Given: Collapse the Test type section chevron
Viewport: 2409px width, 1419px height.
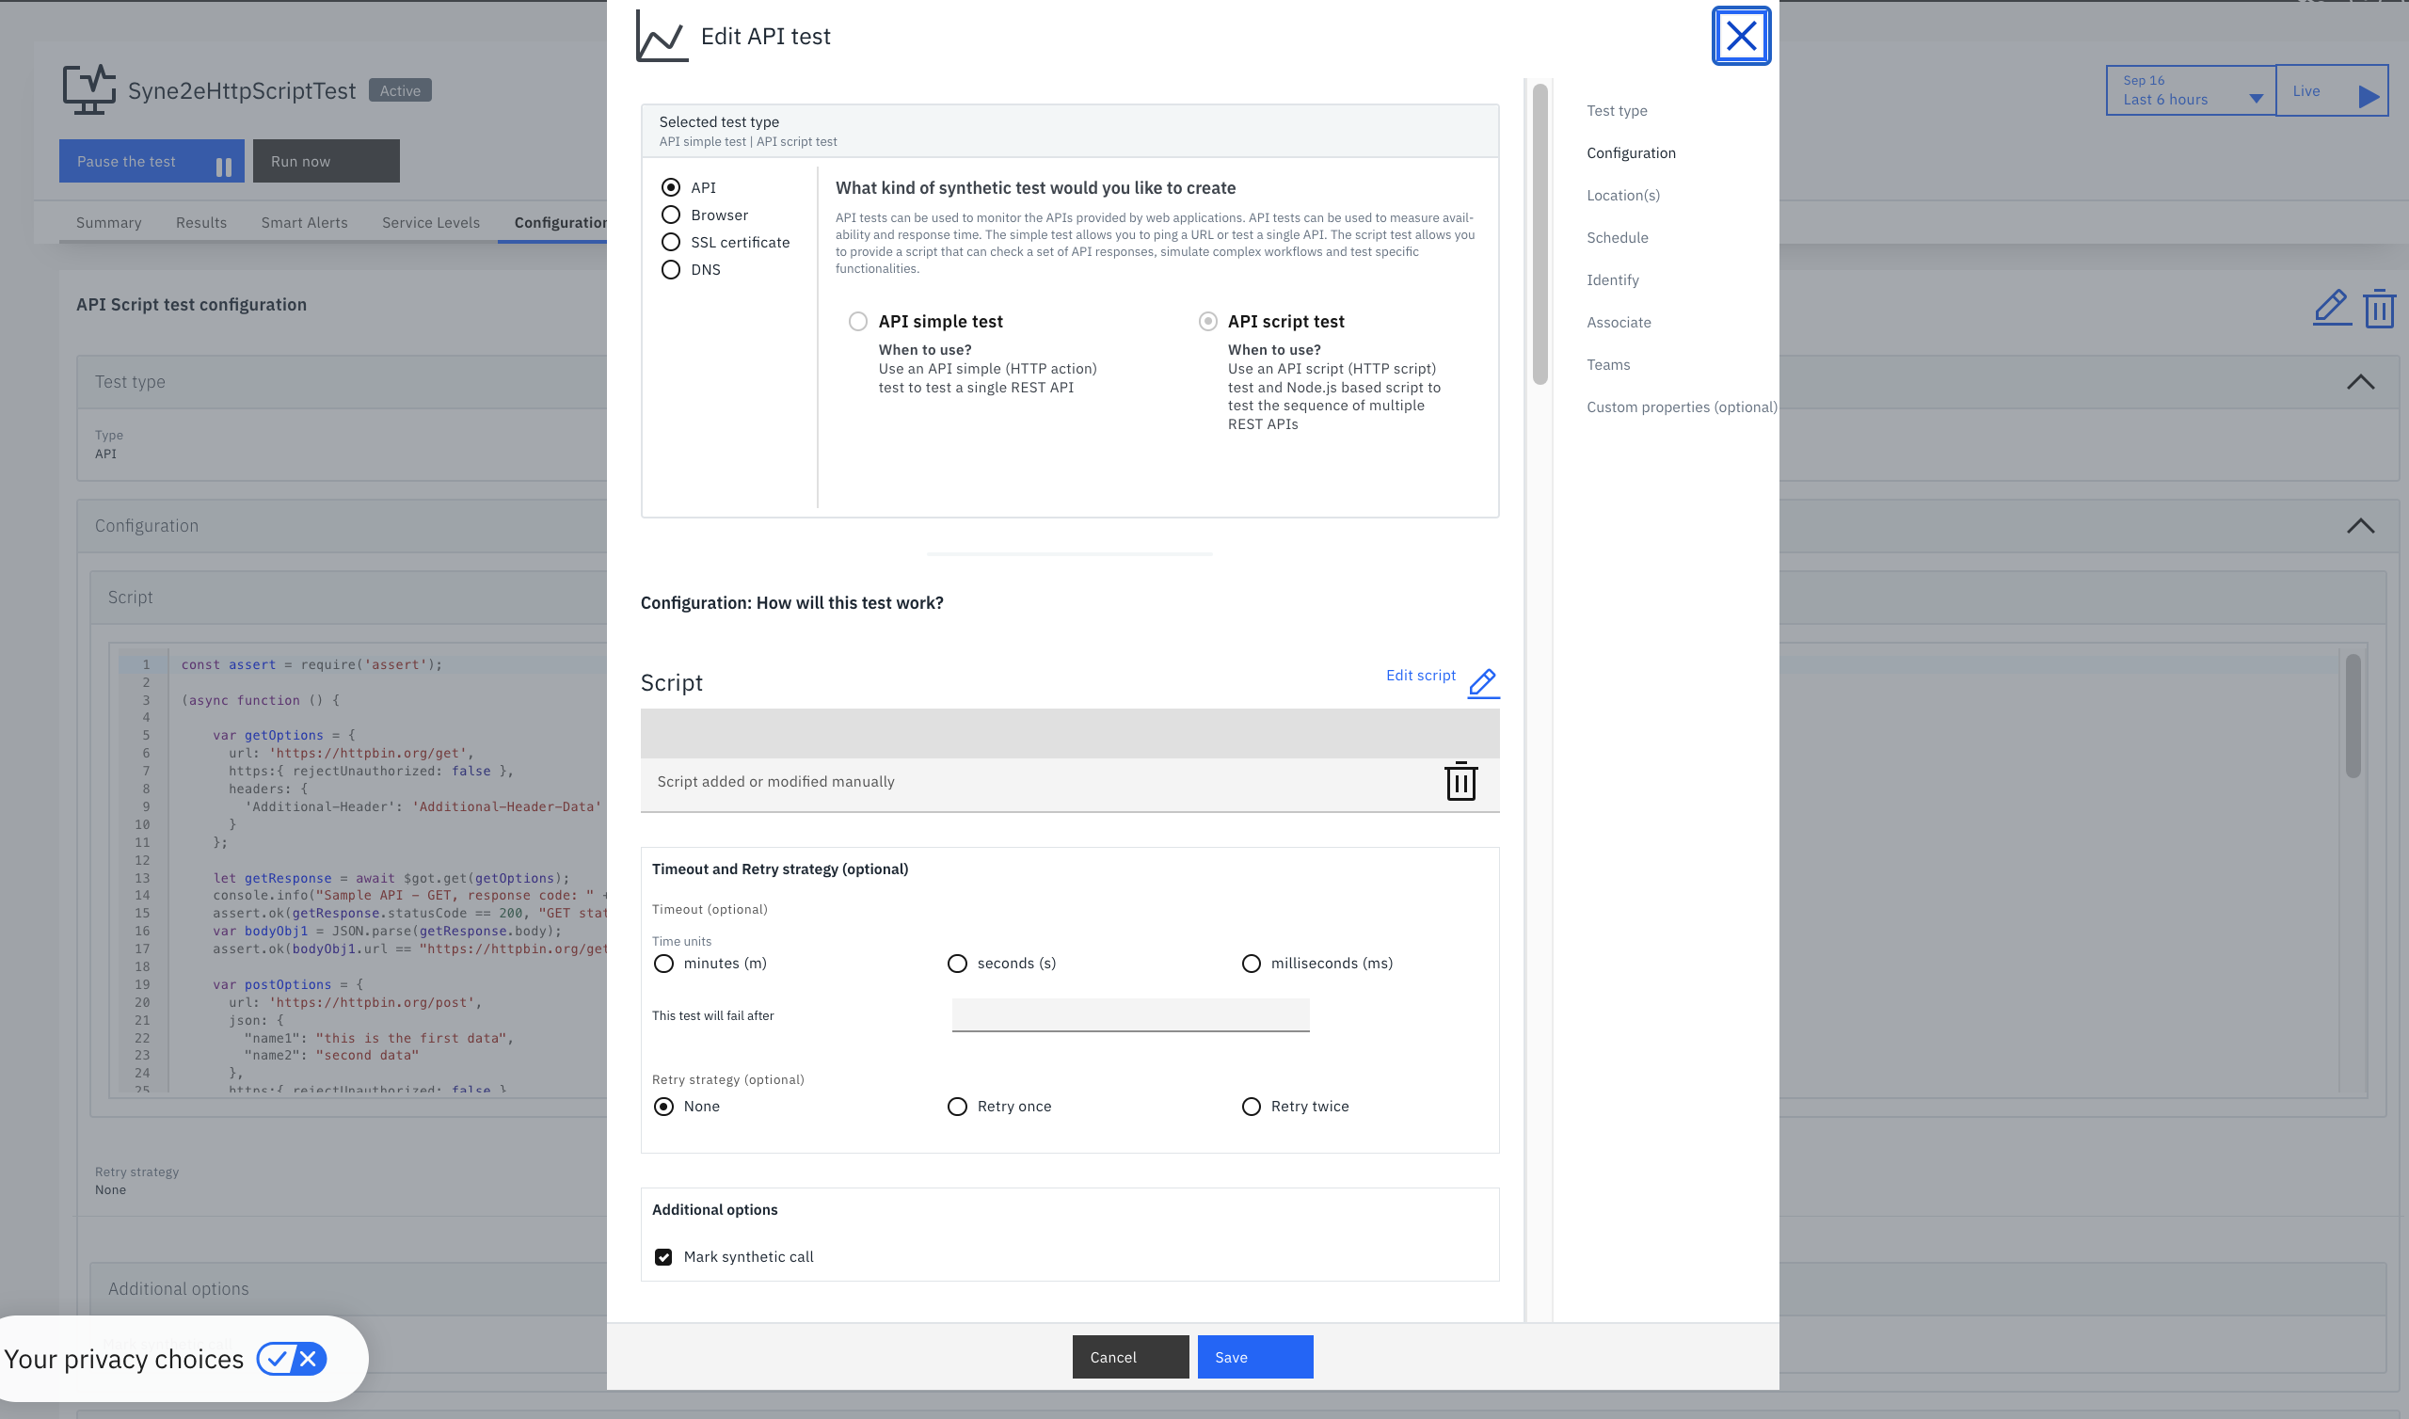Looking at the screenshot, I should pyautogui.click(x=2360, y=382).
